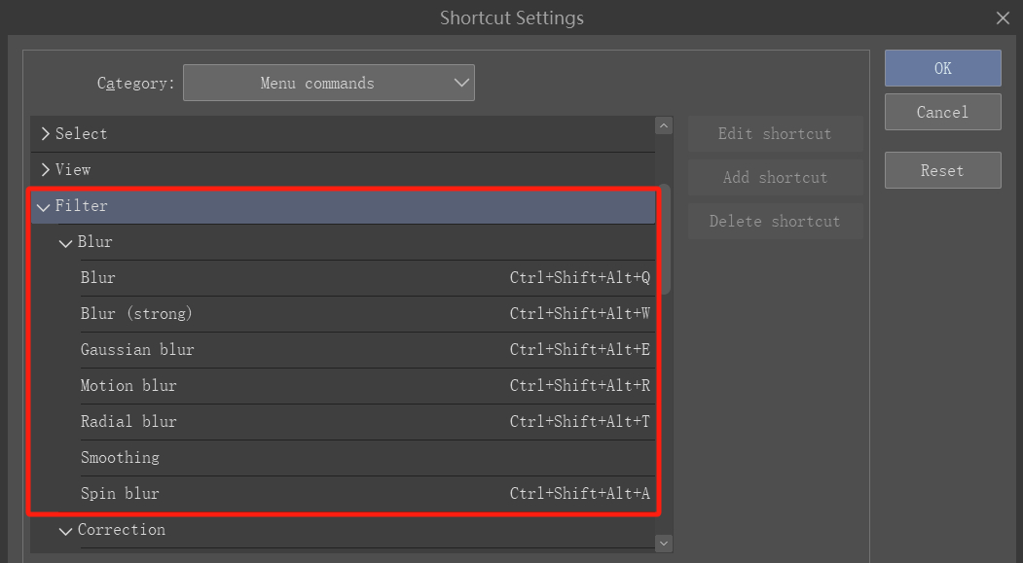Select the Motion blur command
1023x563 pixels.
128,386
